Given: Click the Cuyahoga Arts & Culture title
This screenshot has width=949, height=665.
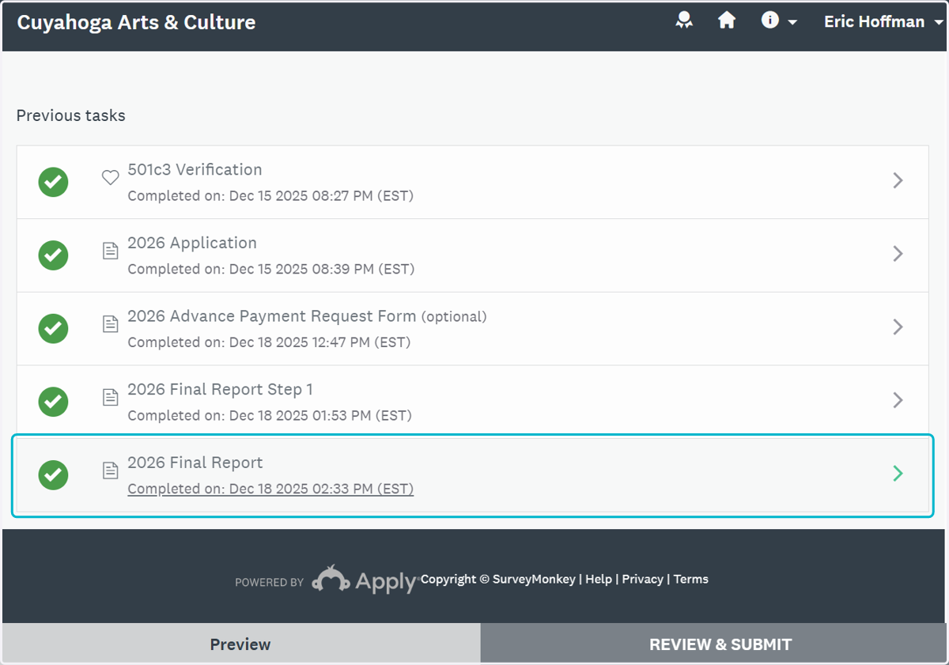Looking at the screenshot, I should pos(136,22).
